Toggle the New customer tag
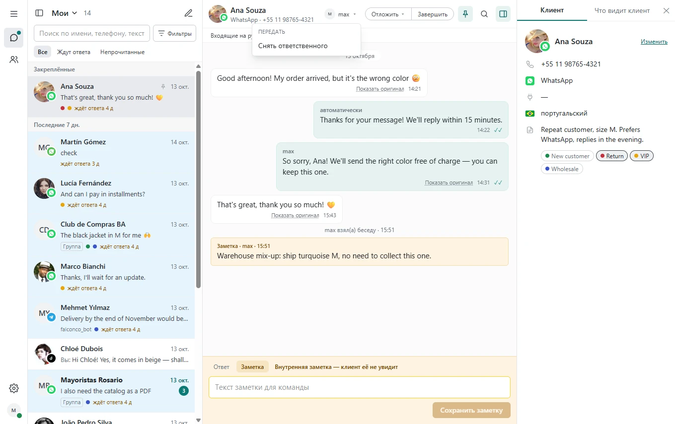 (567, 156)
